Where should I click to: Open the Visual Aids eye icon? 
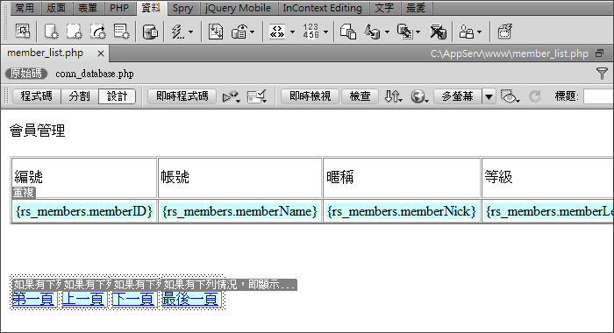point(510,96)
